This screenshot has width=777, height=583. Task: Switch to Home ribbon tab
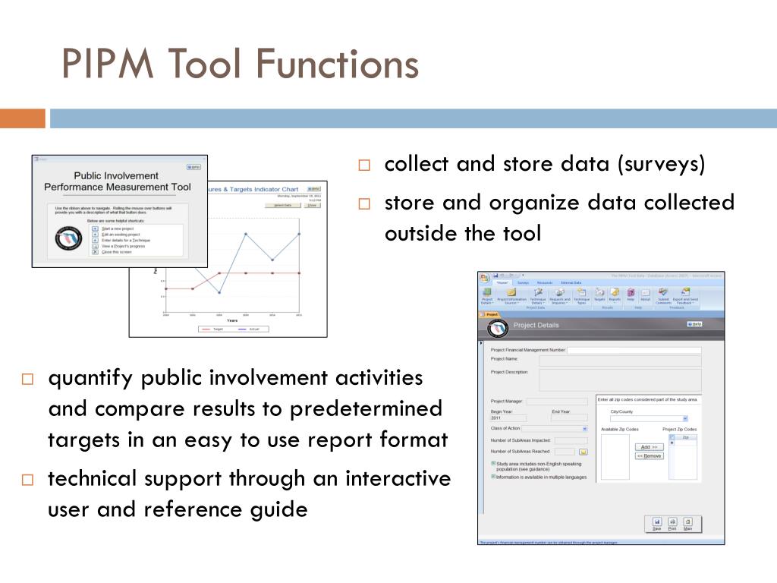502,282
